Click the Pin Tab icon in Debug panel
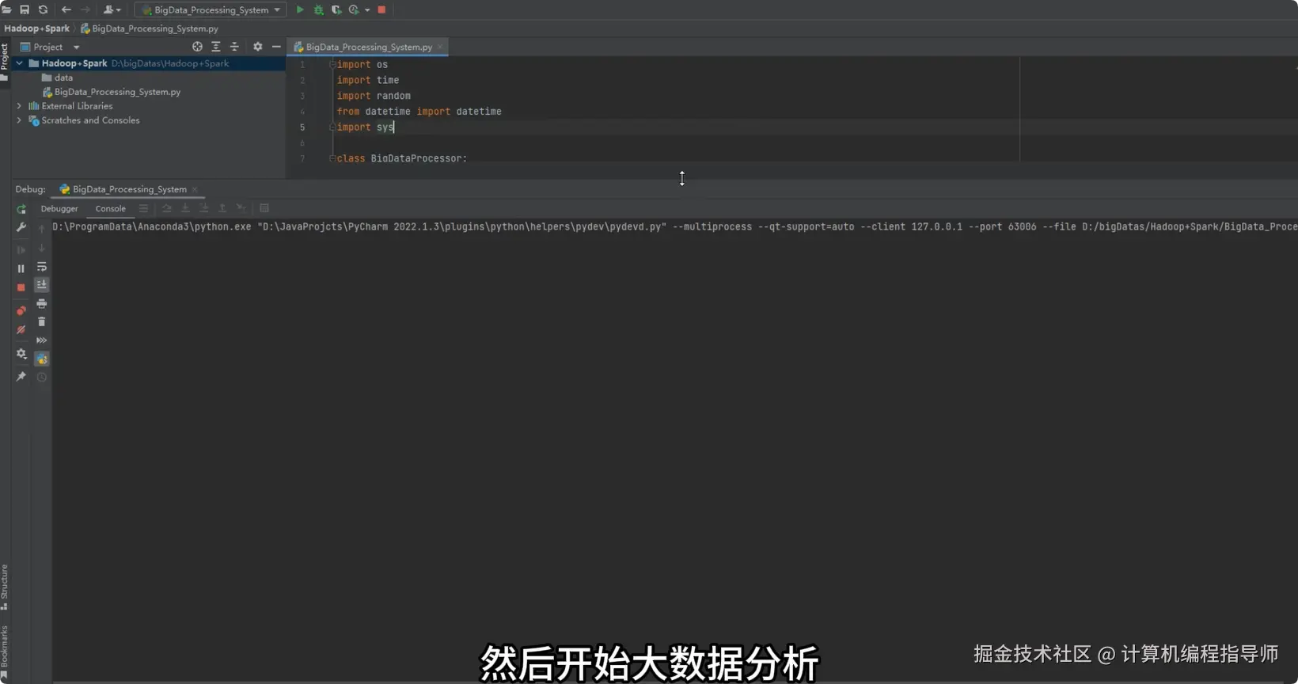The width and height of the screenshot is (1298, 684). (21, 377)
